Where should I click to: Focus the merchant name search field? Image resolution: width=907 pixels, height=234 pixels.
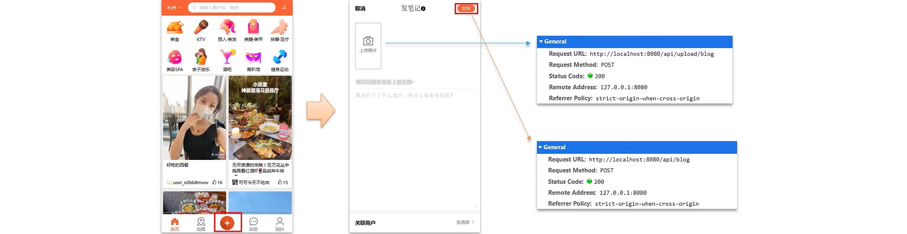click(232, 8)
